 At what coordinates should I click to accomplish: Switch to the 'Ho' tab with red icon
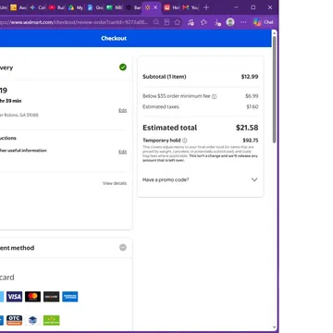pyautogui.click(x=171, y=7)
